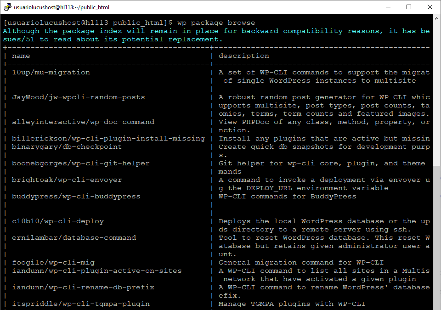Click the 'description' column header
441x310 pixels.
244,56
